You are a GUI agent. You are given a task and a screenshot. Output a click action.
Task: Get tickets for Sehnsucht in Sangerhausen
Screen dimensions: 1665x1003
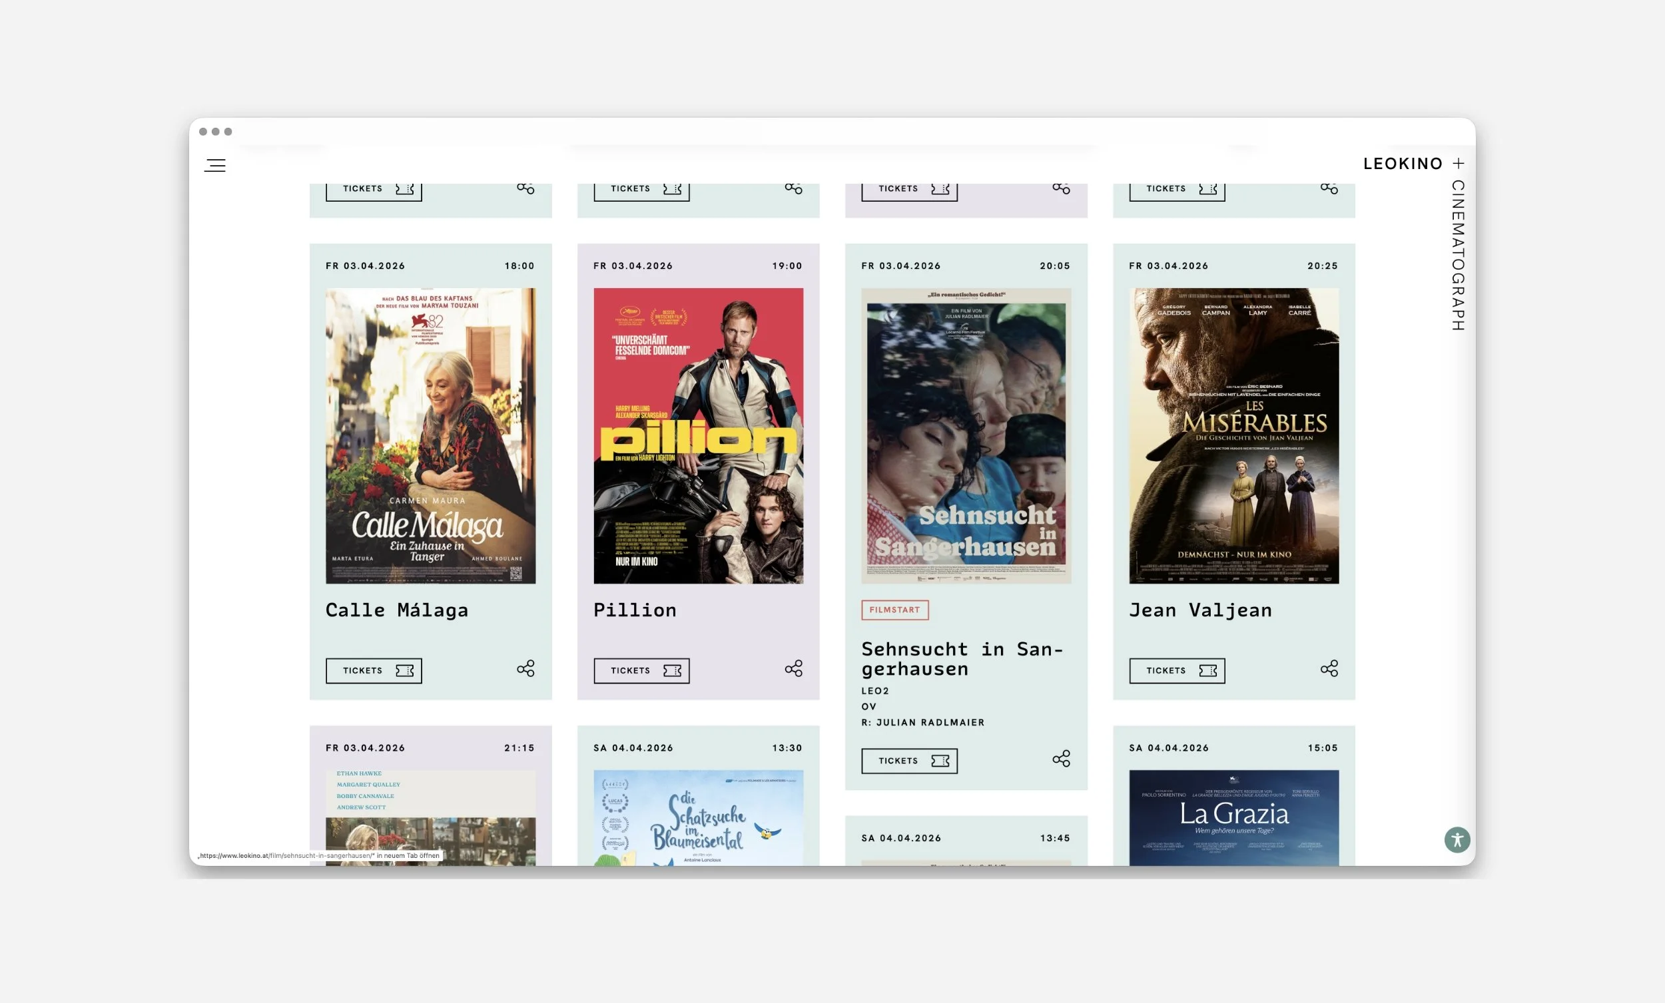[x=909, y=761]
